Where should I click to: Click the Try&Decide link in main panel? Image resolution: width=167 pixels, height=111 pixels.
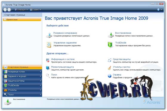click(121, 43)
